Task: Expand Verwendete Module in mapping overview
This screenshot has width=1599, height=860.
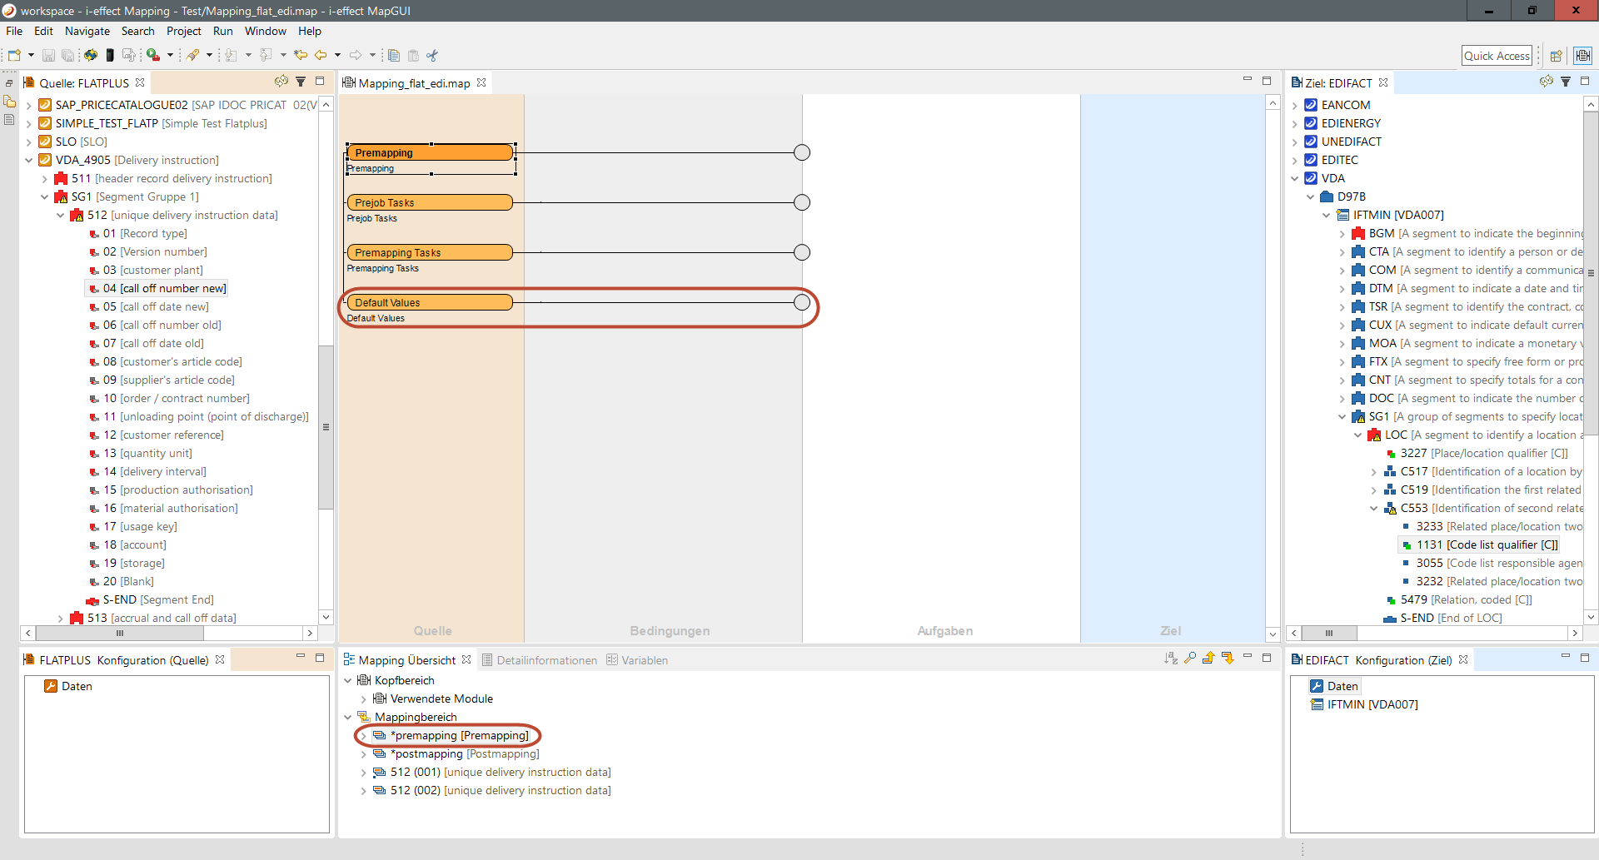Action: click(x=363, y=699)
